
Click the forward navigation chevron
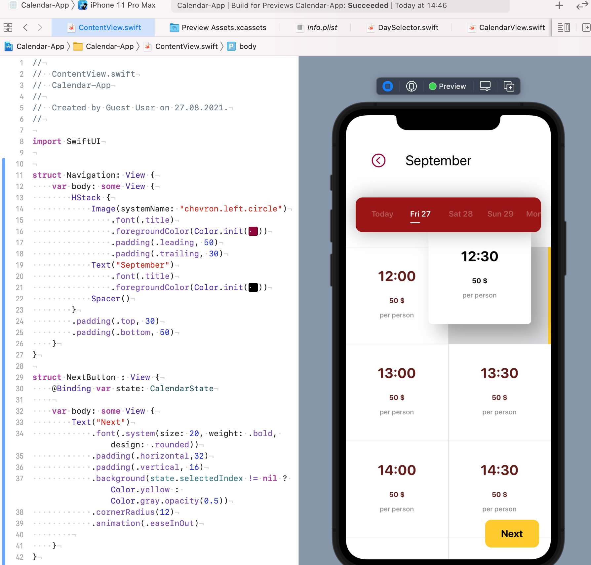click(x=40, y=27)
